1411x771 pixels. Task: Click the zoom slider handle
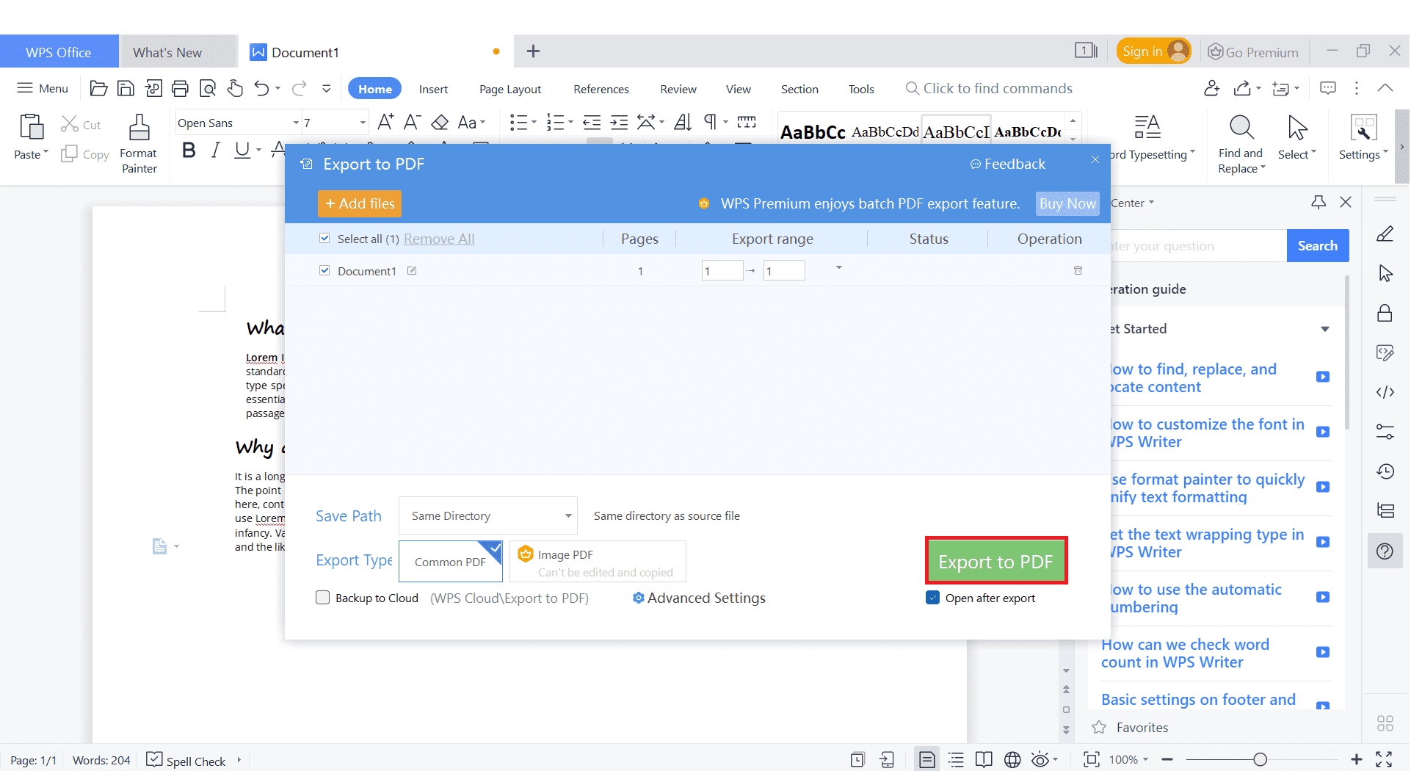point(1260,760)
